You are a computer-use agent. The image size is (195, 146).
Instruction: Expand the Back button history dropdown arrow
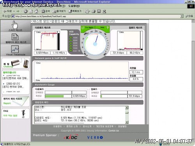(14, 11)
